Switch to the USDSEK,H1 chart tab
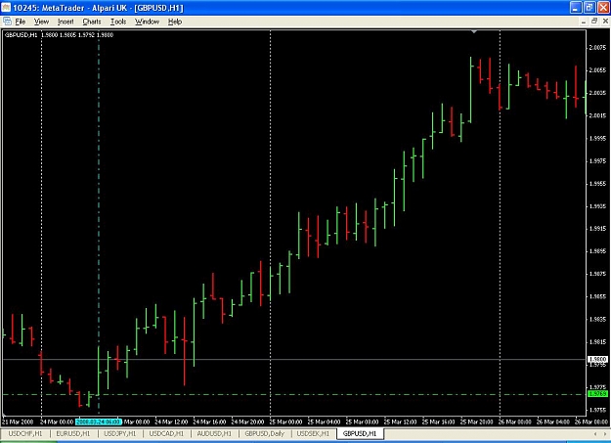 tap(313, 433)
